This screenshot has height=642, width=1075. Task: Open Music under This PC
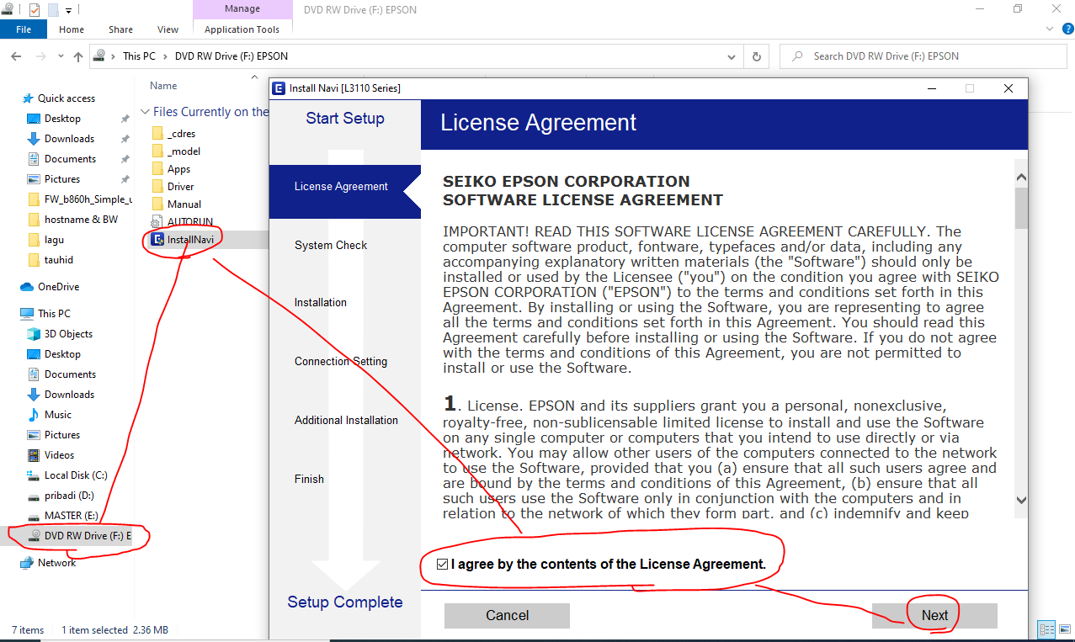click(x=57, y=415)
